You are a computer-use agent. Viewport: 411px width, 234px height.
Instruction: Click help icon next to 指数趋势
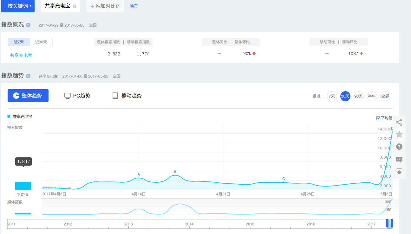28,76
